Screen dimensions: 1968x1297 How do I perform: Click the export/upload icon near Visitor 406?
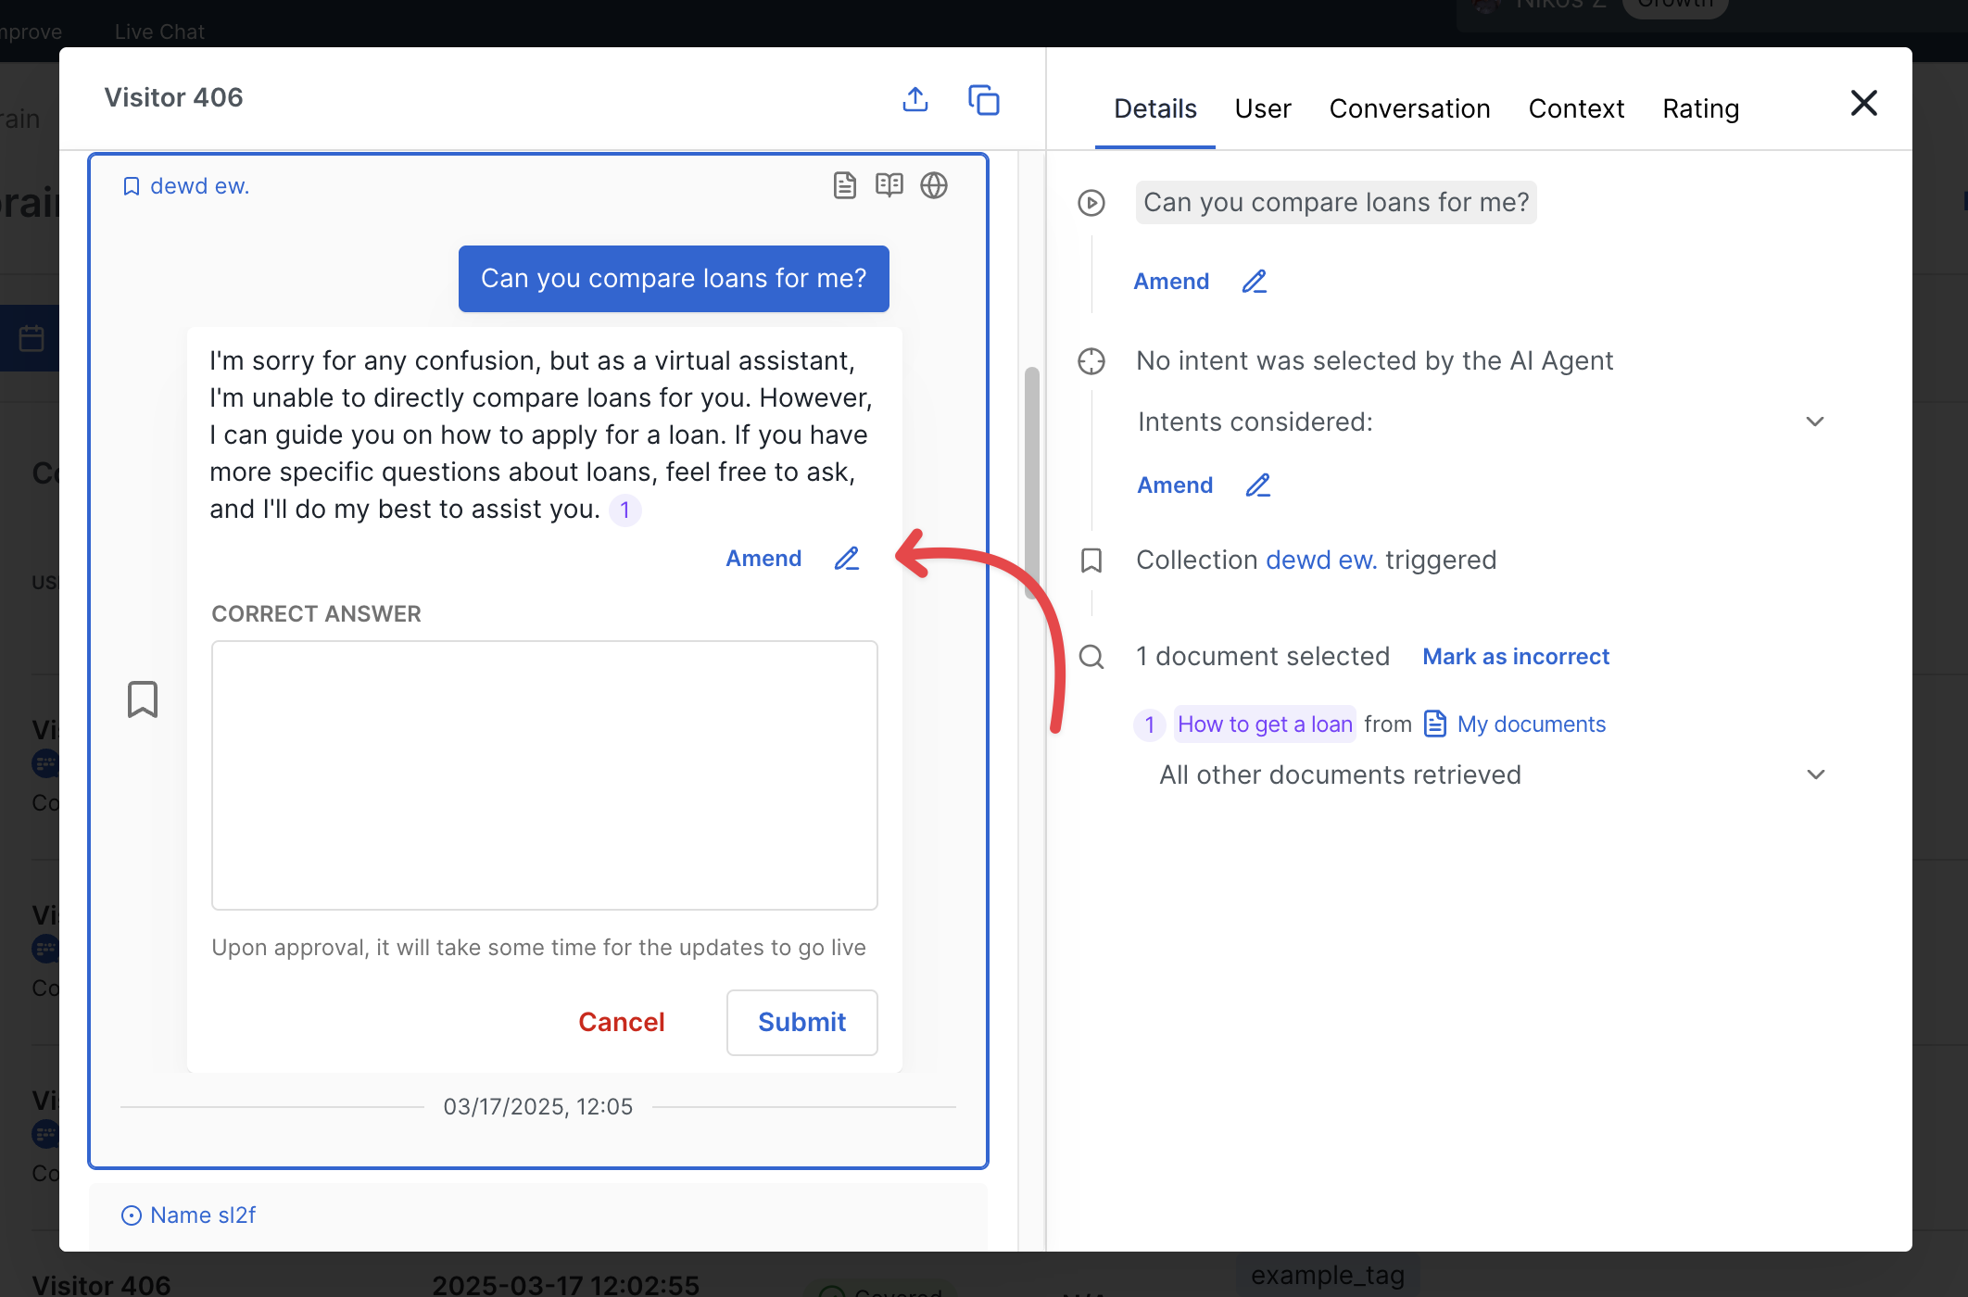point(915,99)
